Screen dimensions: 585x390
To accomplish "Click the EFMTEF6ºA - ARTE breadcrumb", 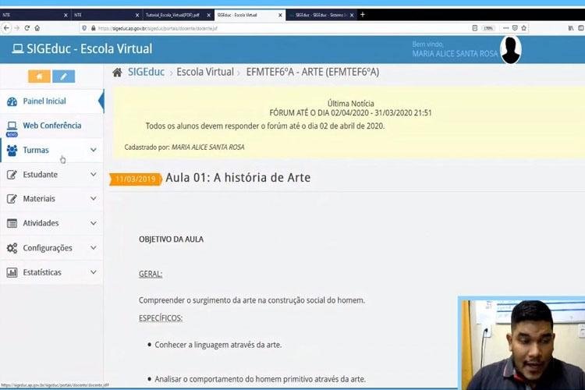I will 312,72.
